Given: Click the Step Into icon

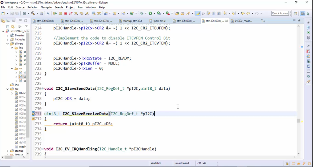Looking at the screenshot, I should pyautogui.click(x=76, y=13).
